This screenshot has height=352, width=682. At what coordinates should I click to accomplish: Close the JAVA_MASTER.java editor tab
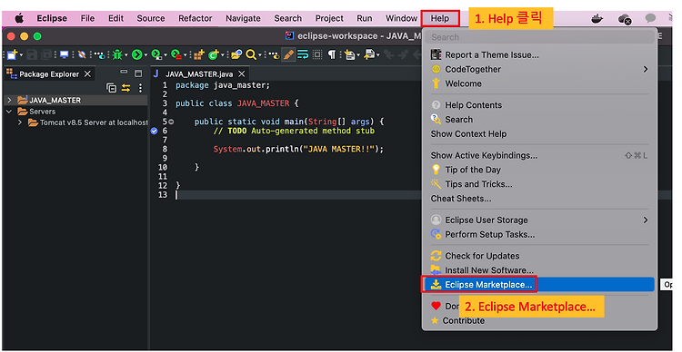point(242,73)
